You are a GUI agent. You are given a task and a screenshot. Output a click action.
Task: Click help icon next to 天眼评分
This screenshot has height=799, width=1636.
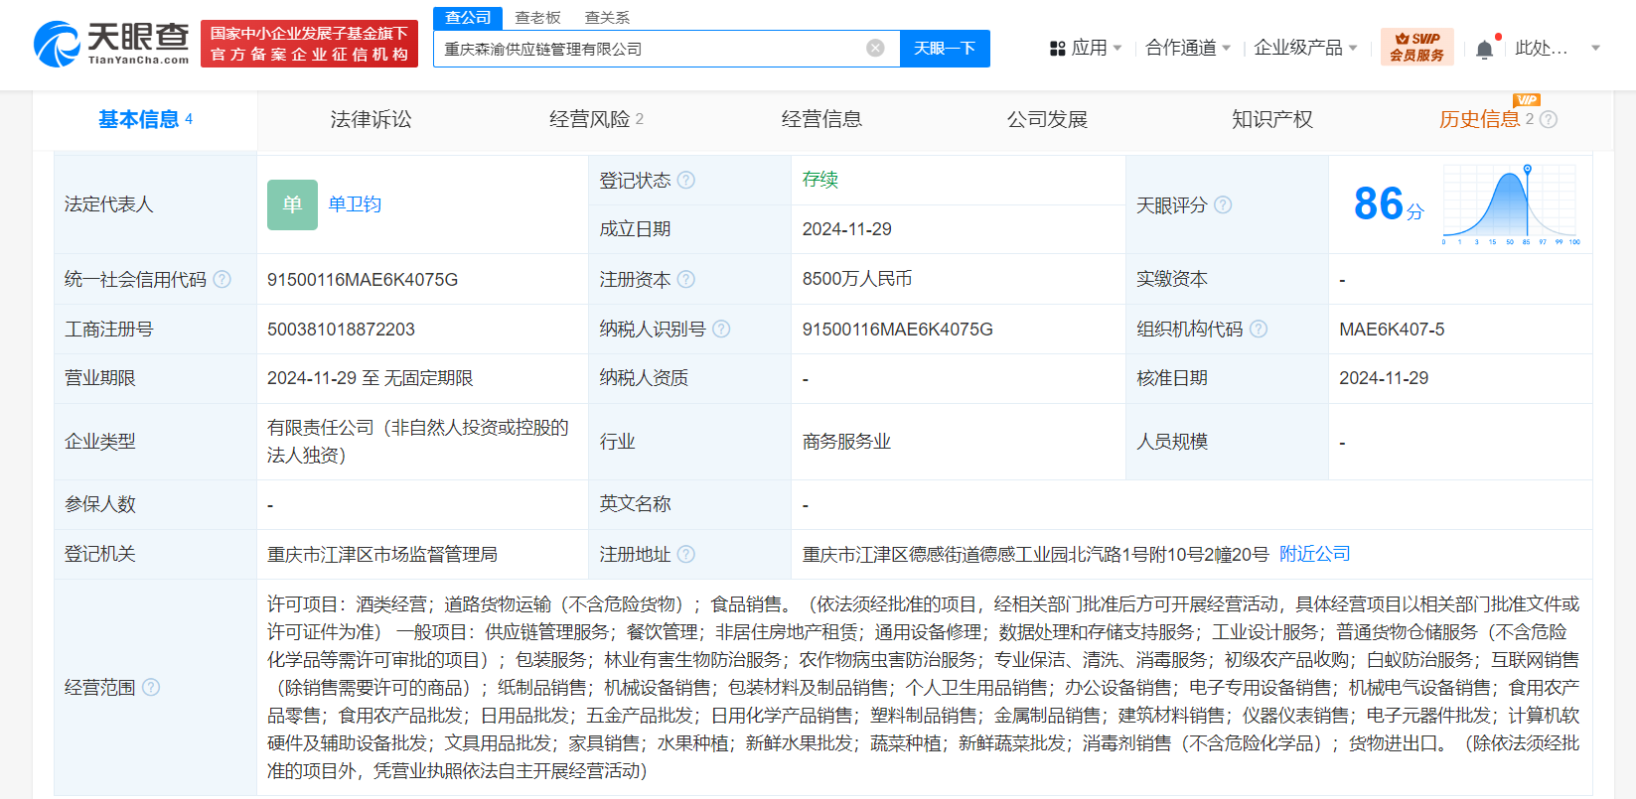[x=1223, y=204]
